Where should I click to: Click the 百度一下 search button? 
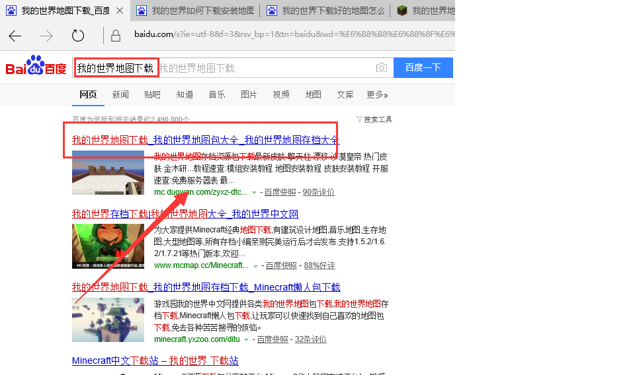(423, 67)
